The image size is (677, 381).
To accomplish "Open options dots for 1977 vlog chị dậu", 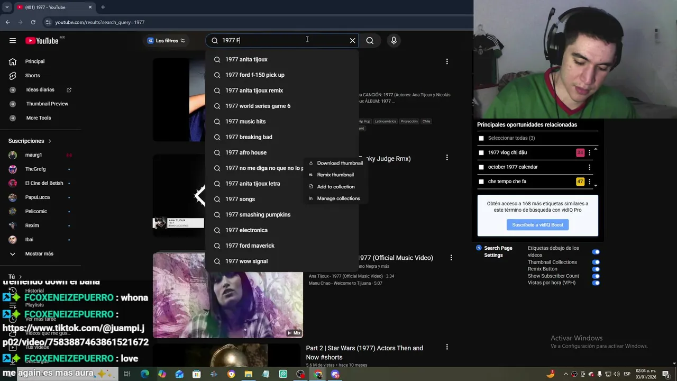I will (x=589, y=153).
